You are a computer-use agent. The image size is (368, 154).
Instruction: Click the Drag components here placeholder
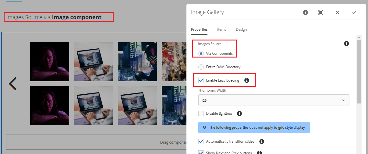pos(96,142)
